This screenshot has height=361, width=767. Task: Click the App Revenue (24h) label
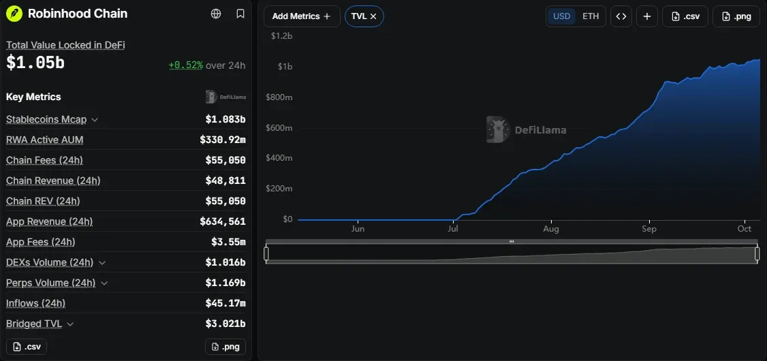coord(50,221)
